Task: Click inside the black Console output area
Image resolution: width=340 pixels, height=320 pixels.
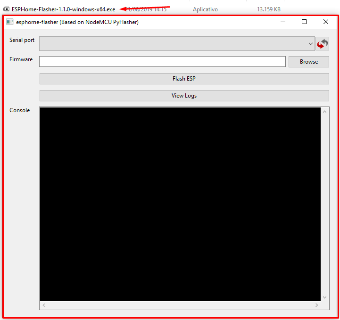Action: [180, 204]
